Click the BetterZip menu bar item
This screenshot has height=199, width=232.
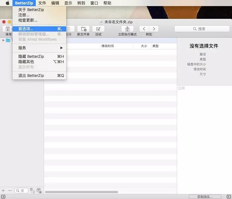pos(24,3)
